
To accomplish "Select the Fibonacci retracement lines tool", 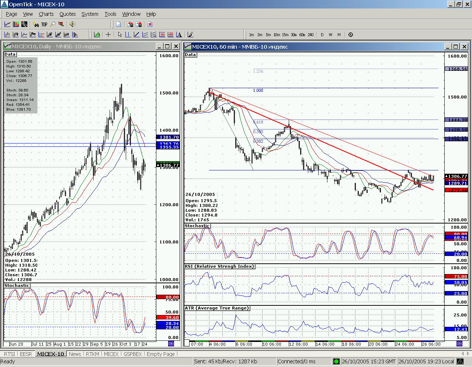I will 162,35.
